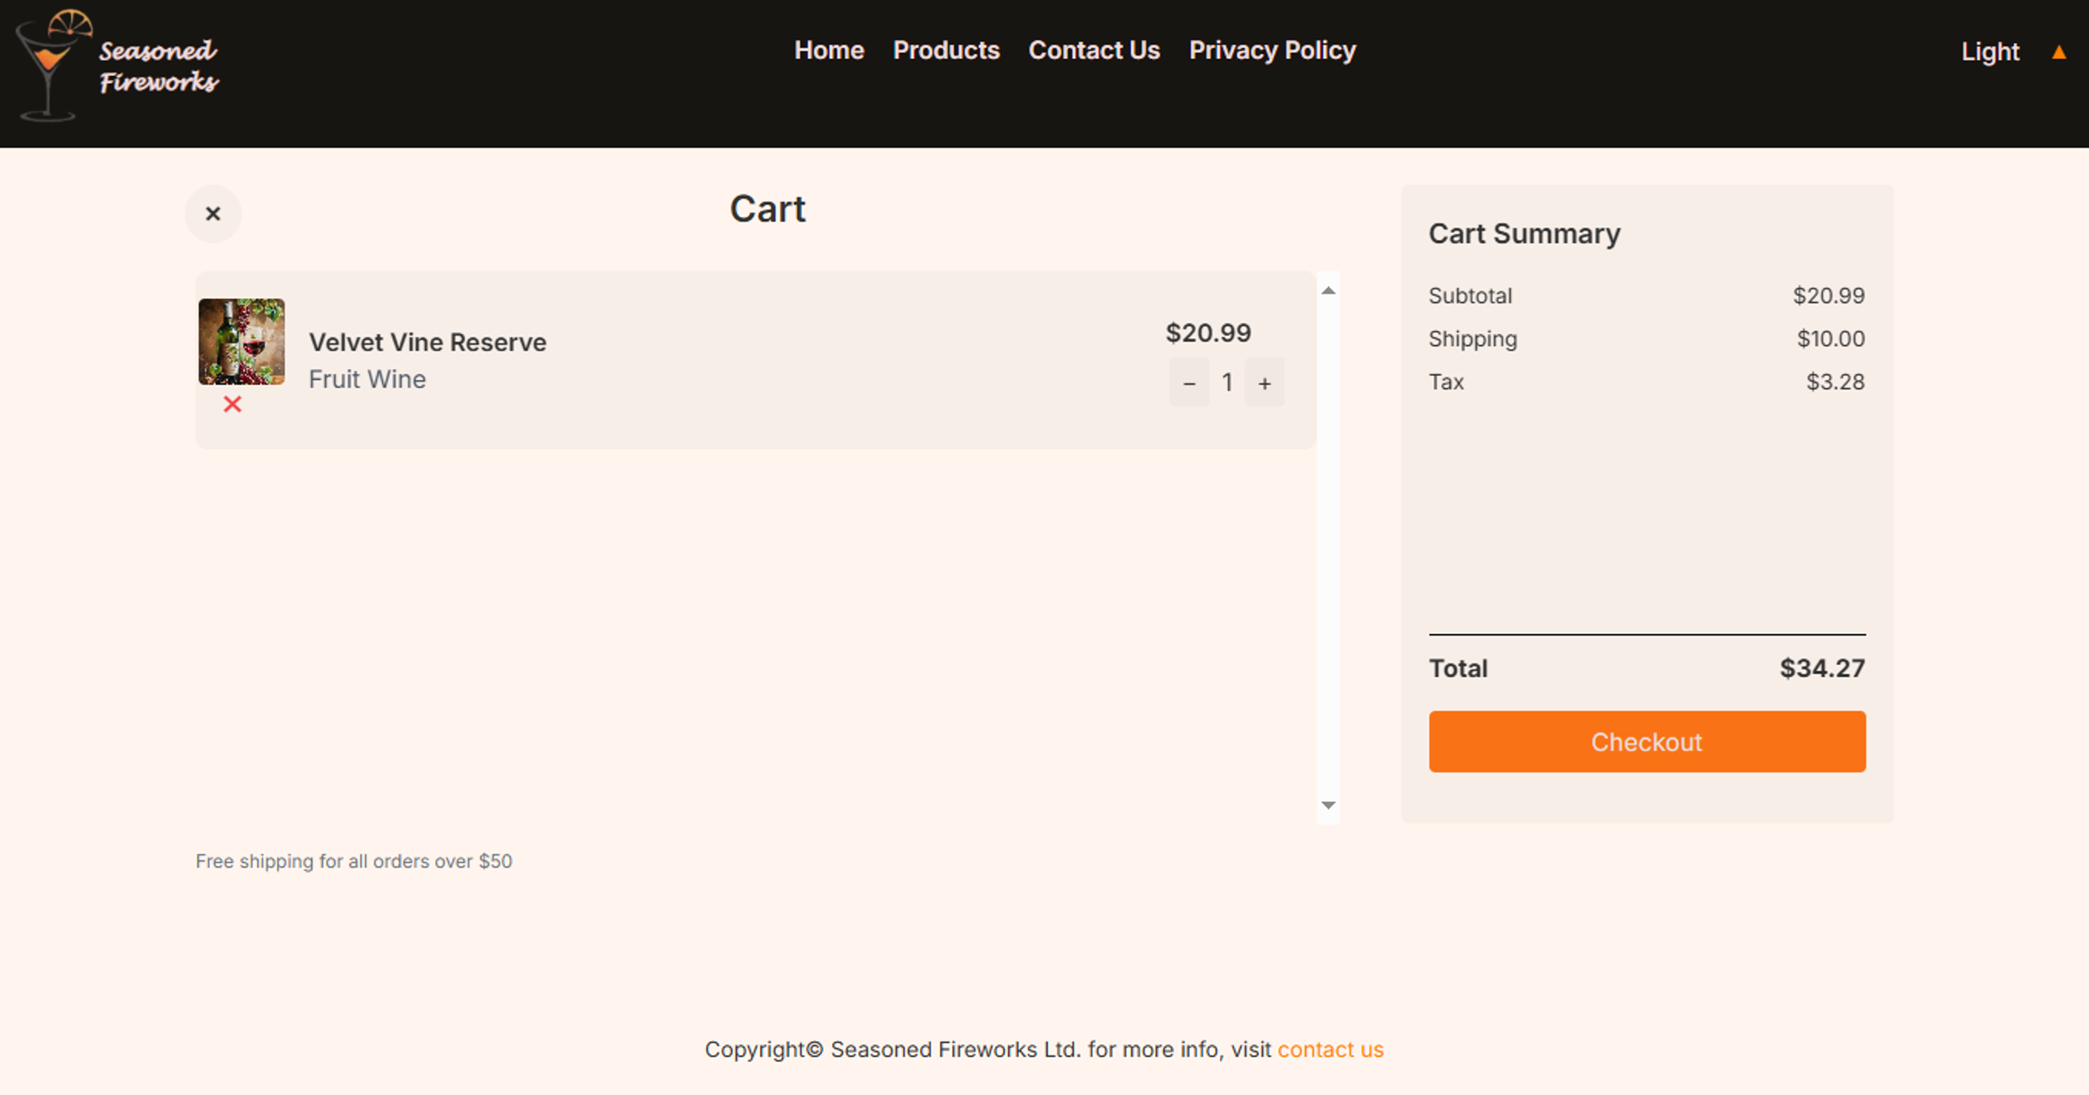Open the Privacy Policy page
Viewport: 2089px width, 1095px height.
pyautogui.click(x=1272, y=50)
